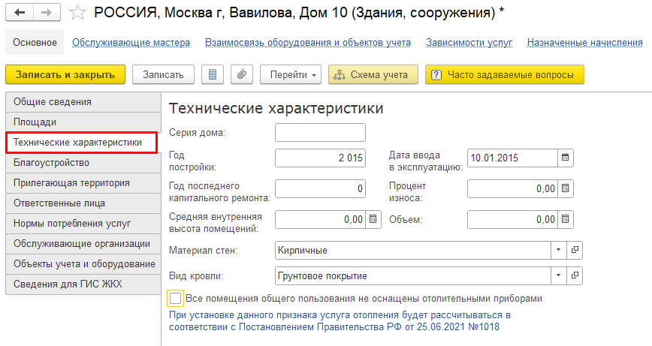This screenshot has width=652, height=346.
Task: Click the Записать и закрыть button
Action: point(65,75)
